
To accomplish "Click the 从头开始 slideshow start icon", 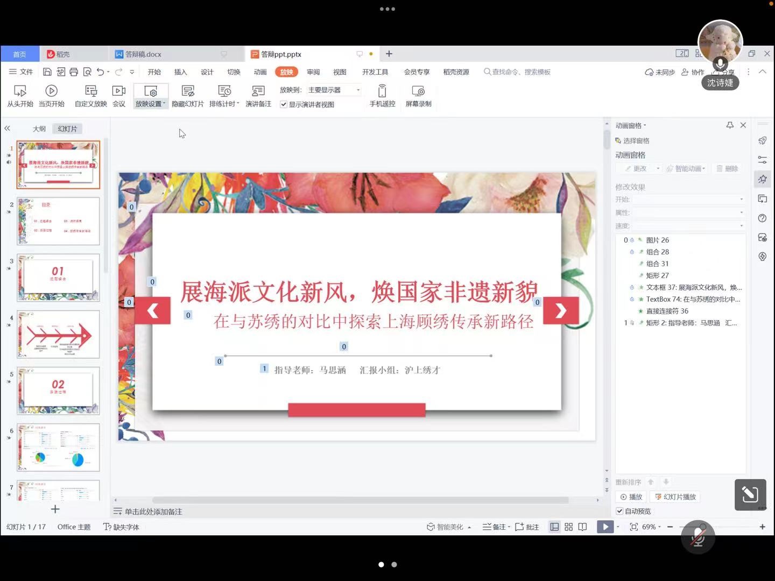I will click(20, 91).
